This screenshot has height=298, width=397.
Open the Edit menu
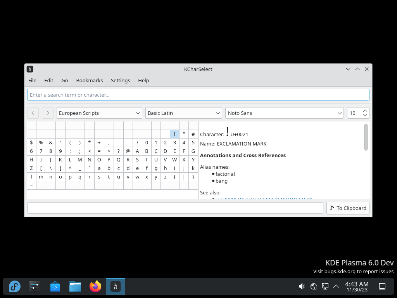coord(48,80)
